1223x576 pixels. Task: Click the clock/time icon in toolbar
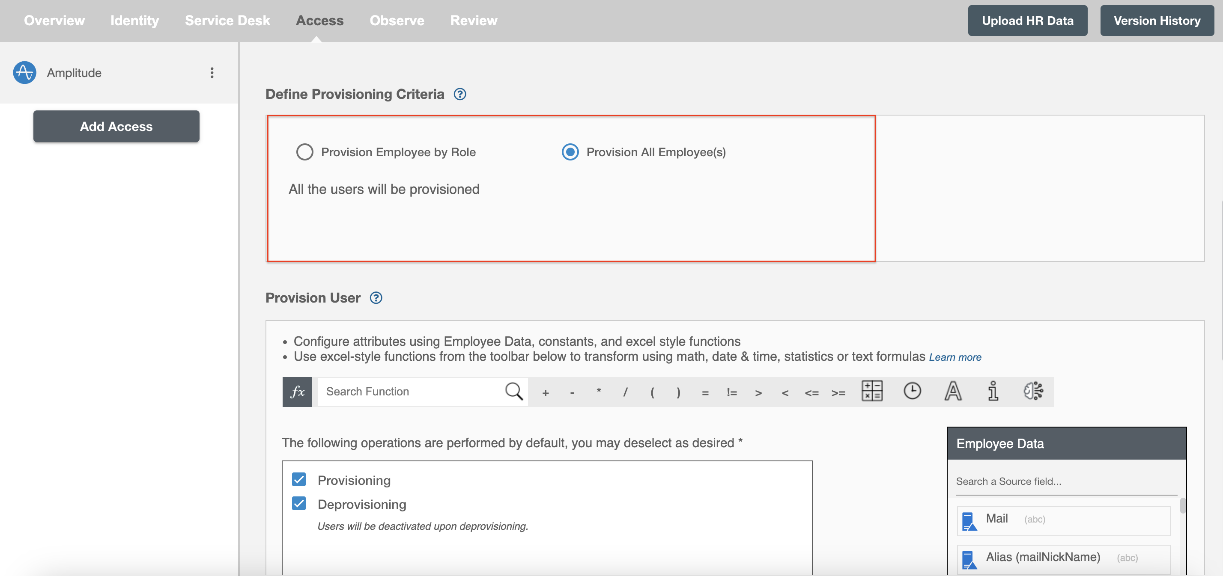click(912, 391)
